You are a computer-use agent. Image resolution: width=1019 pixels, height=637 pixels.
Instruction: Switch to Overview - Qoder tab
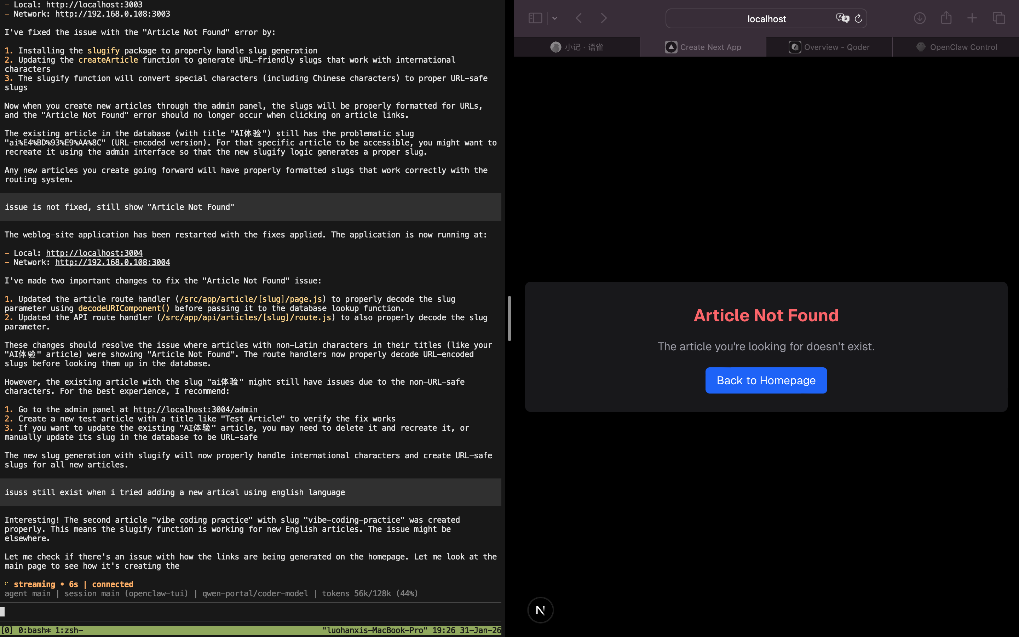click(829, 47)
